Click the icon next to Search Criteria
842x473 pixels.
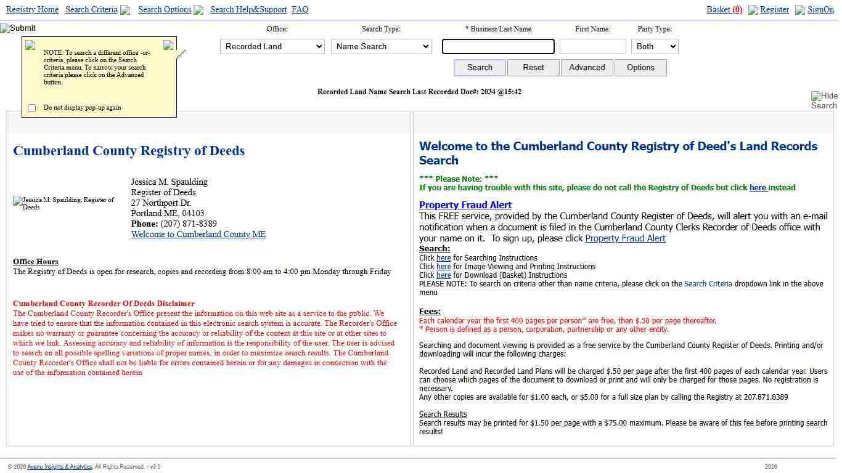click(125, 10)
